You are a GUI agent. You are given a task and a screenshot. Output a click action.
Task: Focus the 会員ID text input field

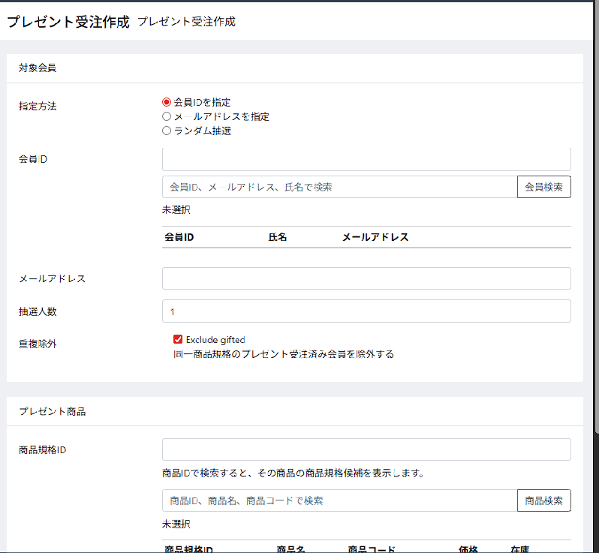click(x=366, y=159)
